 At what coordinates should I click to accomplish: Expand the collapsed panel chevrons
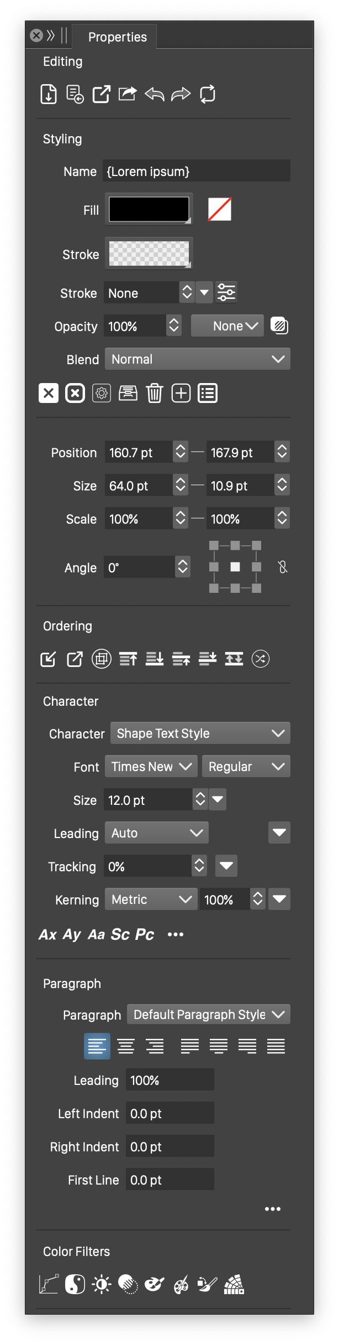[51, 36]
